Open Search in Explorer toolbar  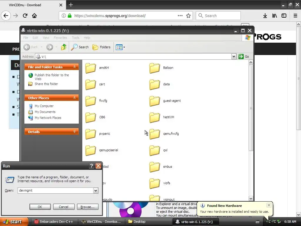click(x=80, y=47)
